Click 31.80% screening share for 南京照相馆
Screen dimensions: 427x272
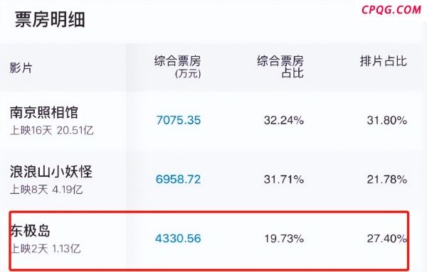point(387,120)
